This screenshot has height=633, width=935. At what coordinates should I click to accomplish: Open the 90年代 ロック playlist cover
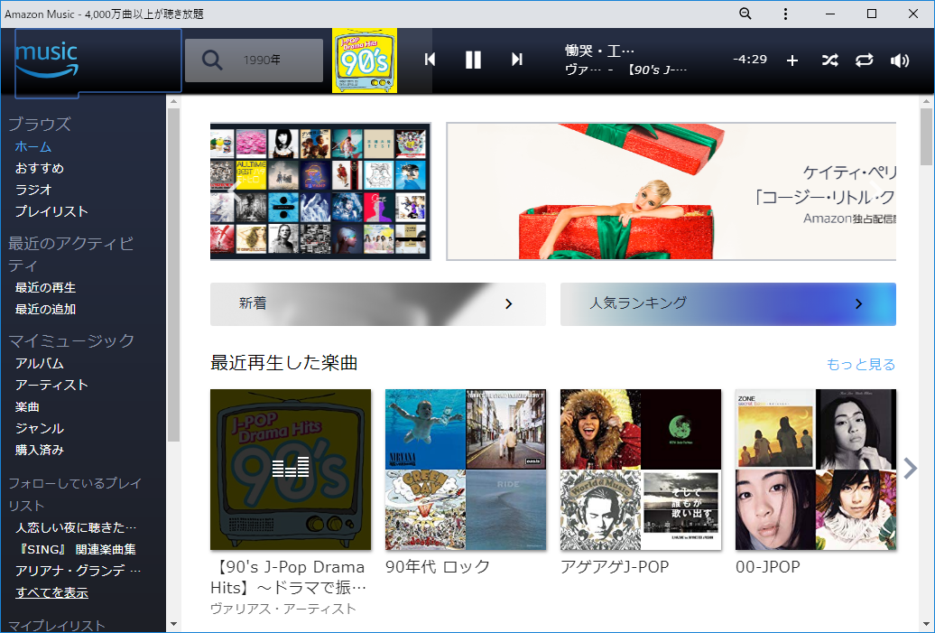466,470
